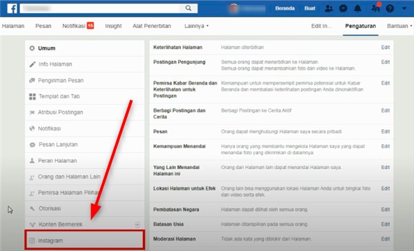Go to Beranda
Viewport: 414px width, 251px height.
click(x=284, y=8)
